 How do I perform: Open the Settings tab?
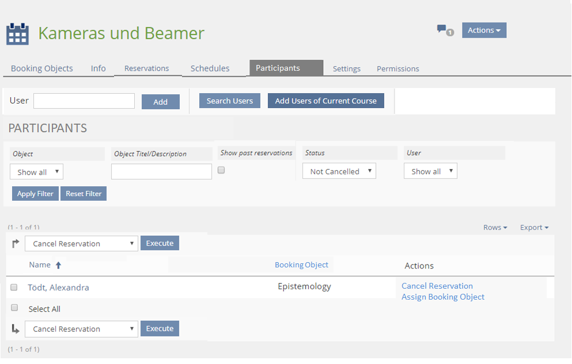coord(346,69)
